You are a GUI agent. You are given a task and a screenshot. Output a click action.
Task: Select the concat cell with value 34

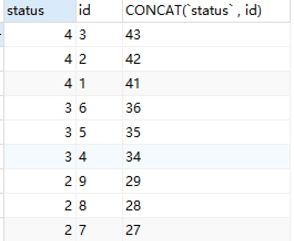(x=206, y=157)
